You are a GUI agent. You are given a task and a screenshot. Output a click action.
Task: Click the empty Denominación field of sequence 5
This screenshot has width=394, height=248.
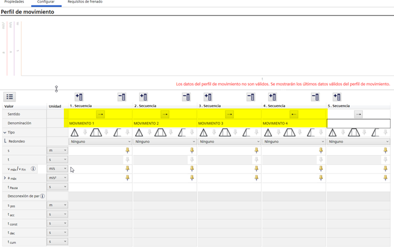point(358,123)
